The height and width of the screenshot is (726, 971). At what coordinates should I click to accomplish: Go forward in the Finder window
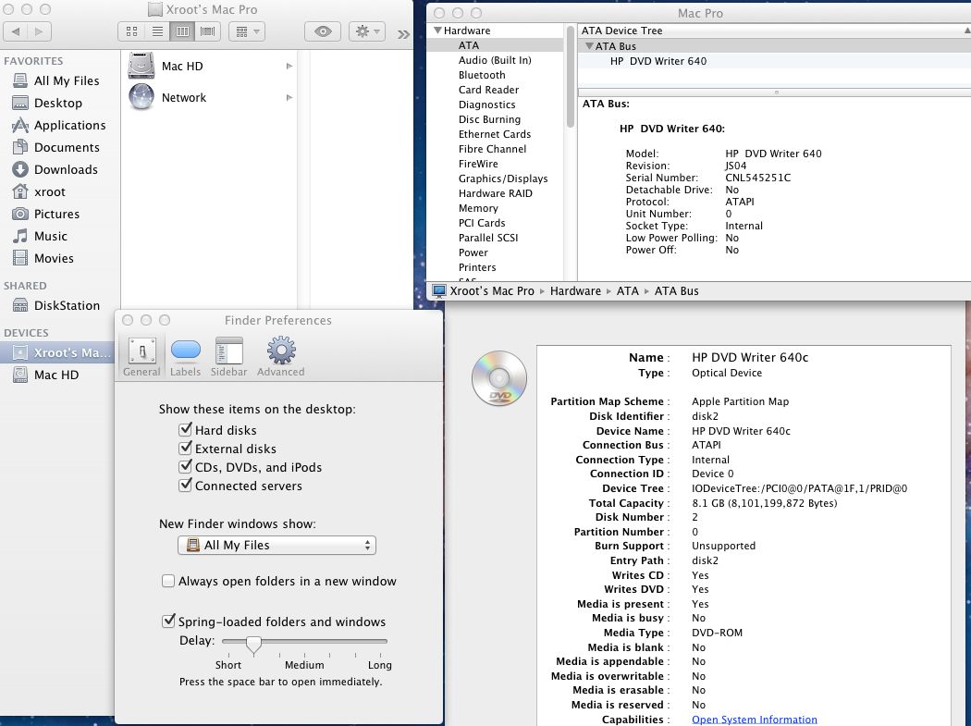pyautogui.click(x=39, y=31)
